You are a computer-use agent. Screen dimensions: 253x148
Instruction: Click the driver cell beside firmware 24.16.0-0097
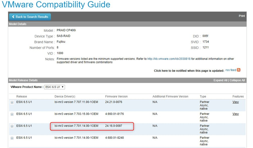click(76, 126)
